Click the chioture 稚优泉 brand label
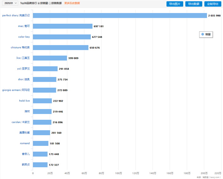Screen dimensions: 223x179 coord(20,47)
